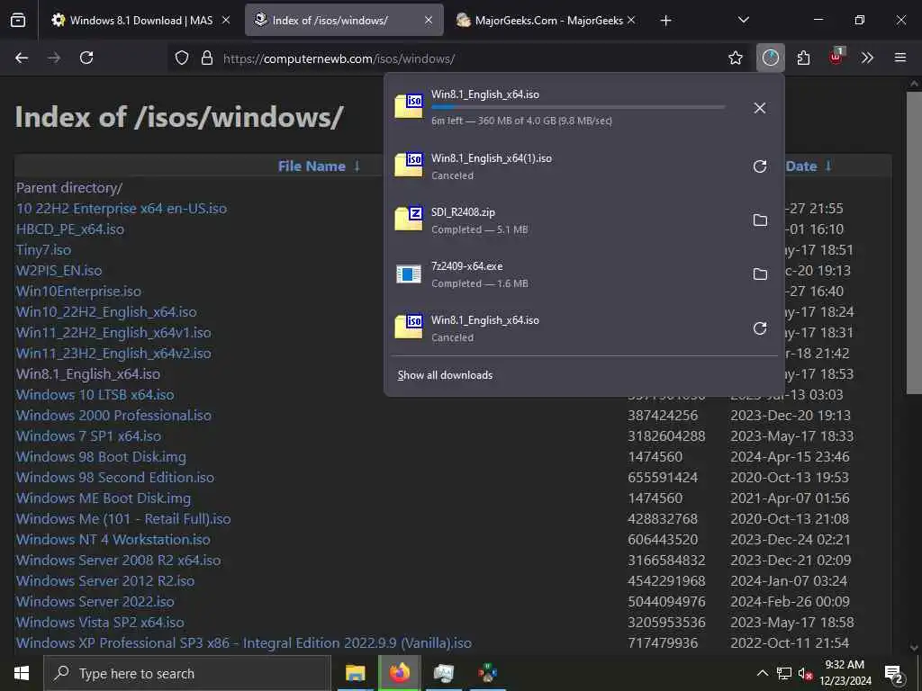The width and height of the screenshot is (922, 691).
Task: Click the taskbar search box
Action: click(187, 673)
